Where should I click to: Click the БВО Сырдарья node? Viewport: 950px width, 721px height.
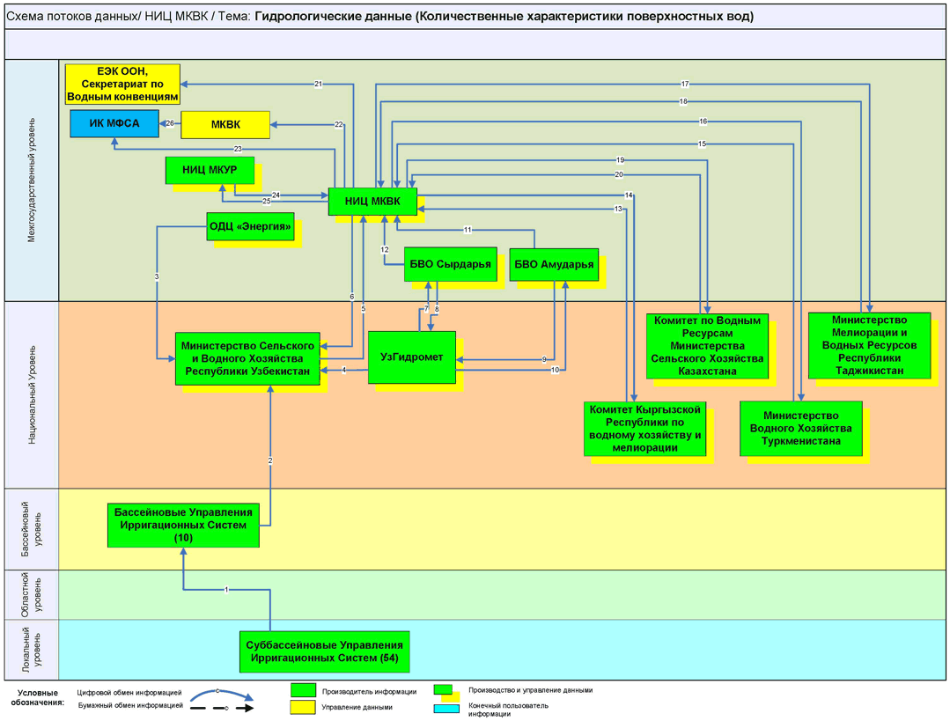click(450, 264)
